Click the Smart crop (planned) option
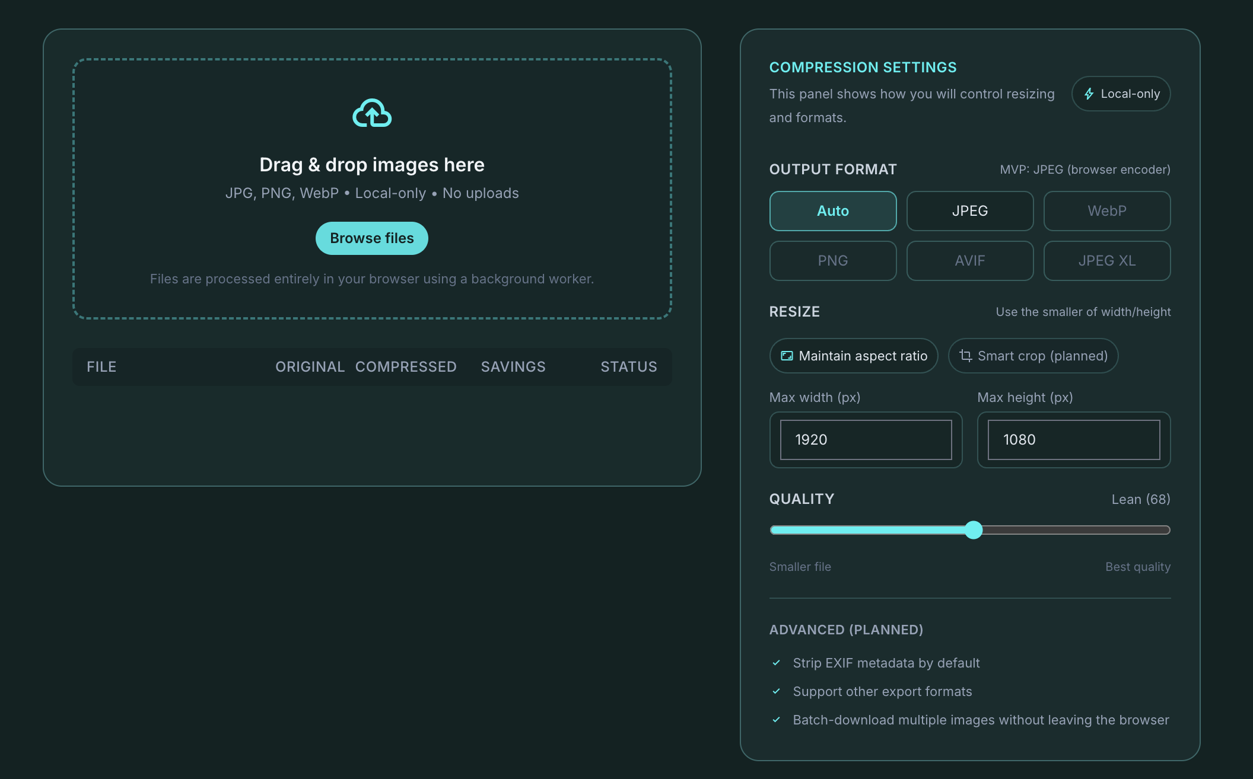The image size is (1253, 779). click(1033, 356)
